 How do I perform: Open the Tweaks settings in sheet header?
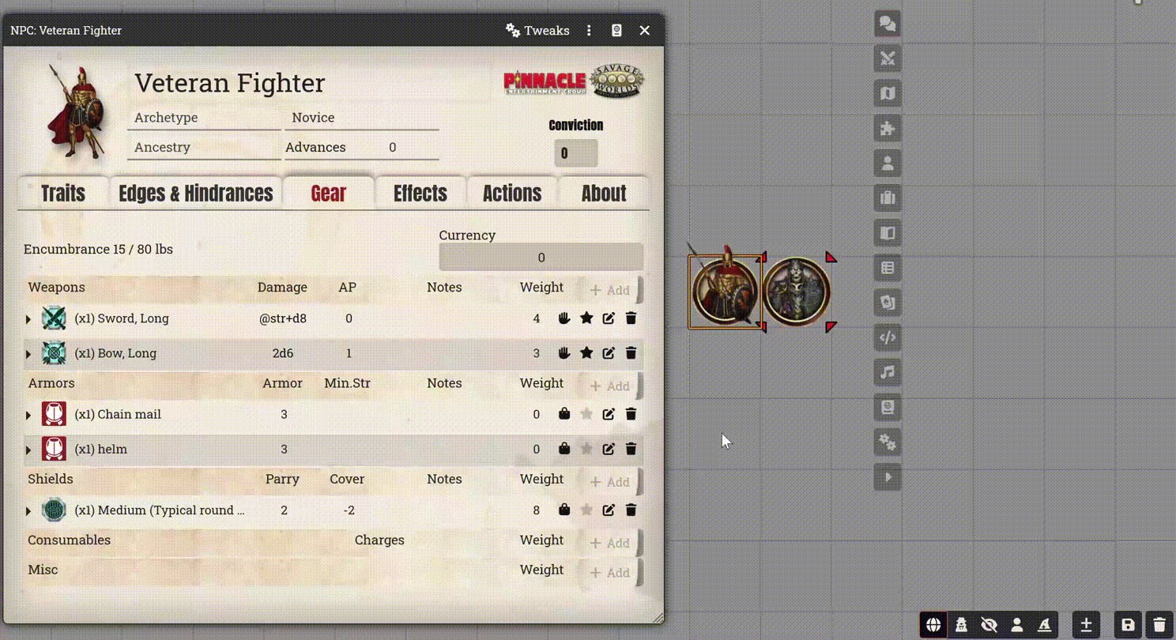(537, 30)
